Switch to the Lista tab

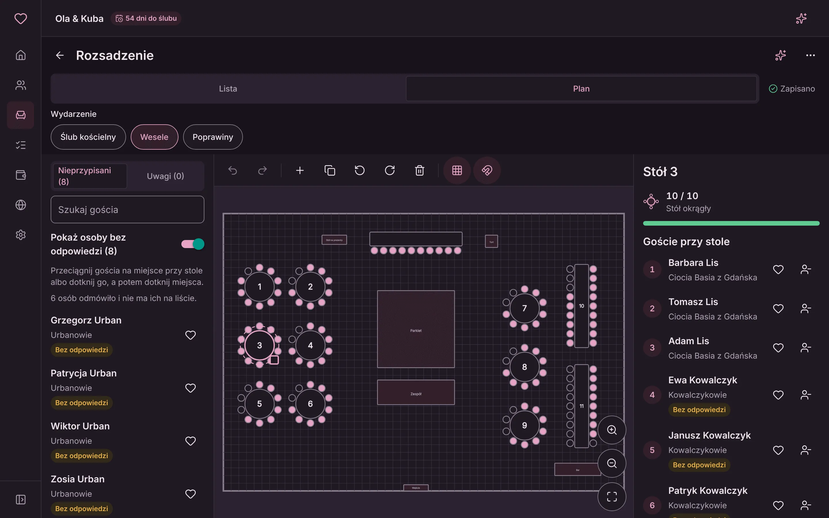(x=228, y=89)
